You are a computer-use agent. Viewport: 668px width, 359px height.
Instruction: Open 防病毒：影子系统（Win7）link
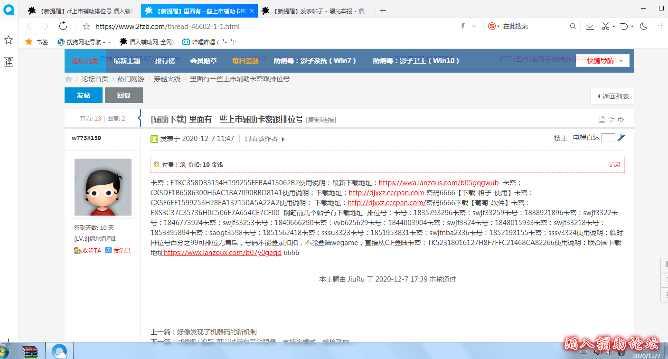[x=315, y=61]
